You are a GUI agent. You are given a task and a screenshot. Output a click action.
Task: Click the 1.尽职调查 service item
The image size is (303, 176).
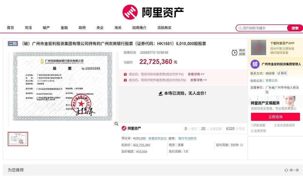(x=258, y=125)
